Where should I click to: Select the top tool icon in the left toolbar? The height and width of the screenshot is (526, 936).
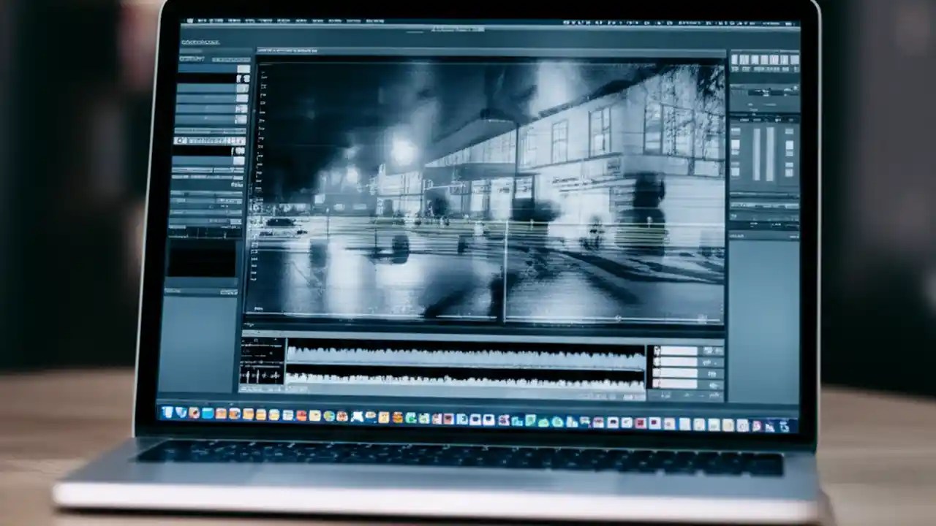tap(241, 68)
